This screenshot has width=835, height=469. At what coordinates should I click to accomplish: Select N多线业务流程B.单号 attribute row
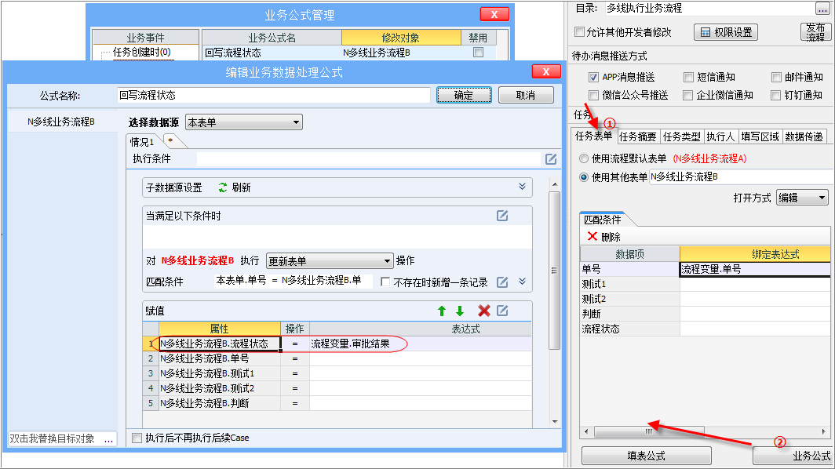tap(220, 358)
